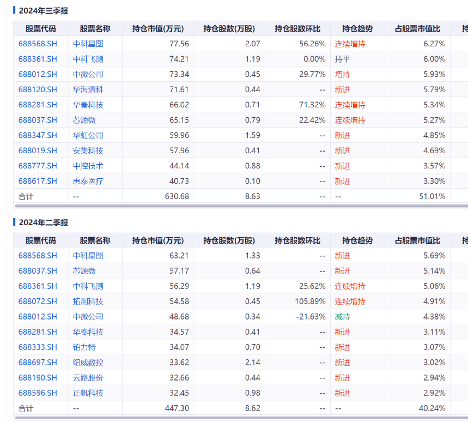The width and height of the screenshot is (468, 422).
Task: Click the 630.68 total market value
Action: (177, 196)
